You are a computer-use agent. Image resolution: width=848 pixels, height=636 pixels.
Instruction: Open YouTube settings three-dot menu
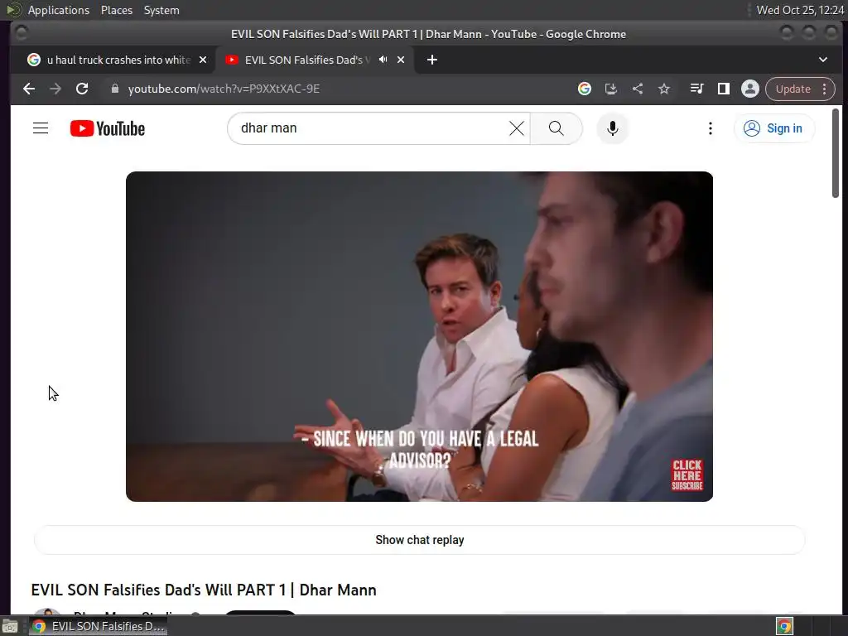point(710,128)
